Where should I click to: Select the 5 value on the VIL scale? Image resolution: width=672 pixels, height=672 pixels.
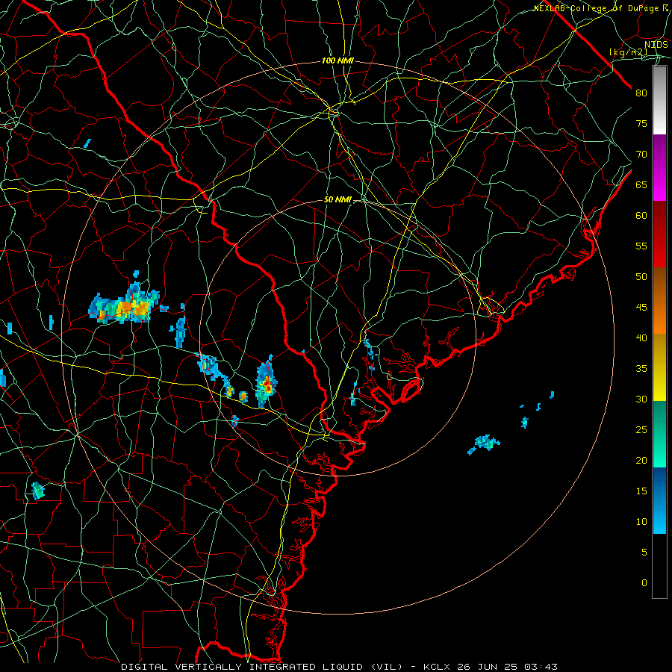tap(644, 553)
